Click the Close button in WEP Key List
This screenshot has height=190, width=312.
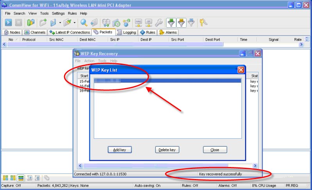click(215, 150)
